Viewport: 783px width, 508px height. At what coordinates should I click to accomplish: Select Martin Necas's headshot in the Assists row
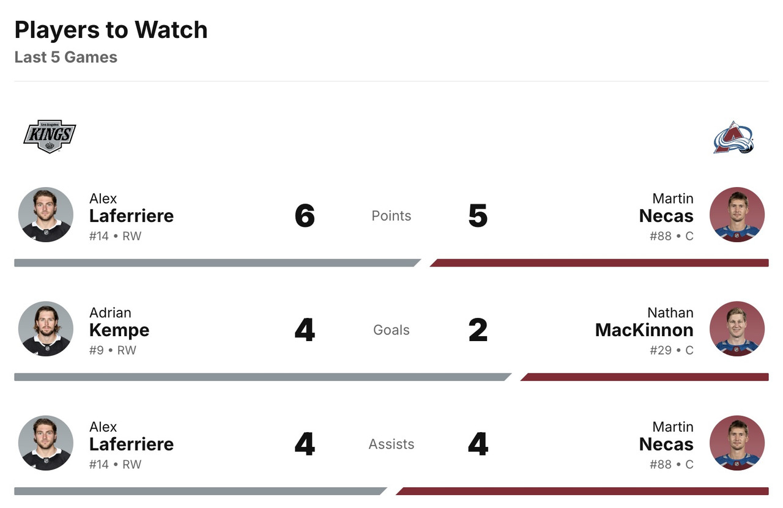click(737, 443)
